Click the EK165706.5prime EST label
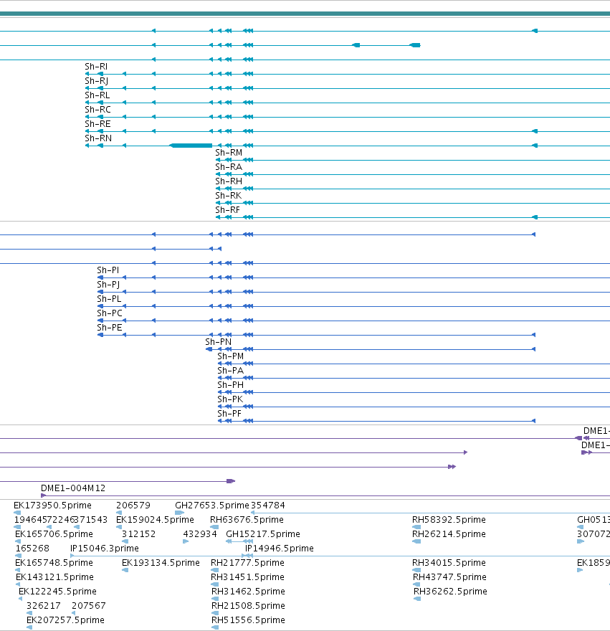 54,534
